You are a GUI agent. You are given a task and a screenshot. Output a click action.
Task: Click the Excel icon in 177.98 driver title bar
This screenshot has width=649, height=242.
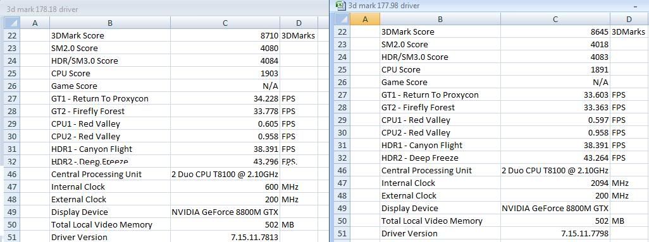click(341, 6)
